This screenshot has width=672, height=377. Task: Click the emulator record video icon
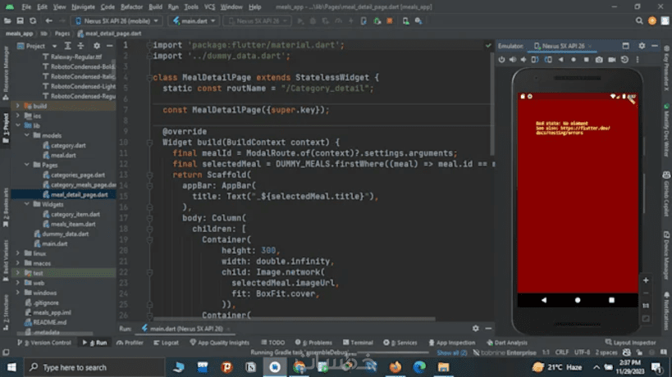(611, 60)
